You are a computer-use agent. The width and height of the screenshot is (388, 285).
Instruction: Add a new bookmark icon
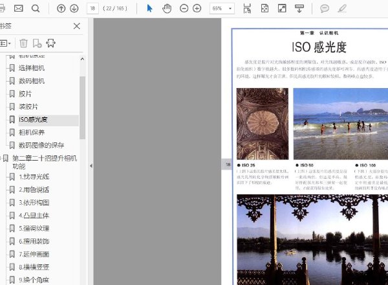coord(37,43)
